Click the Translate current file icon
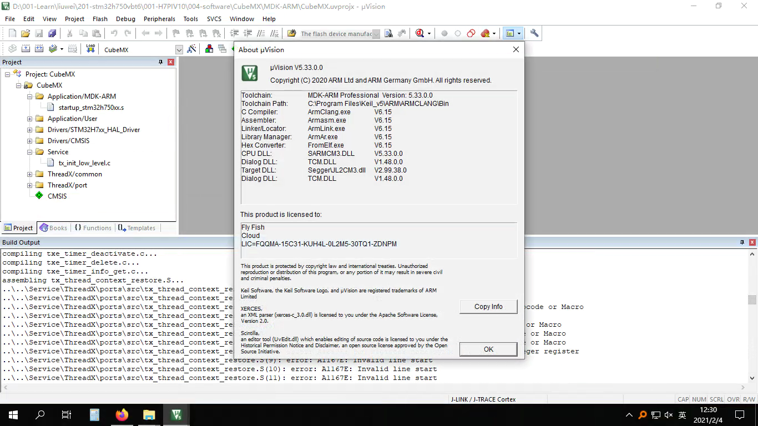The width and height of the screenshot is (758, 426). (x=12, y=49)
